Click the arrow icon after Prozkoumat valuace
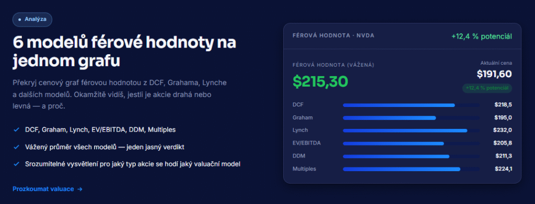 pyautogui.click(x=80, y=189)
